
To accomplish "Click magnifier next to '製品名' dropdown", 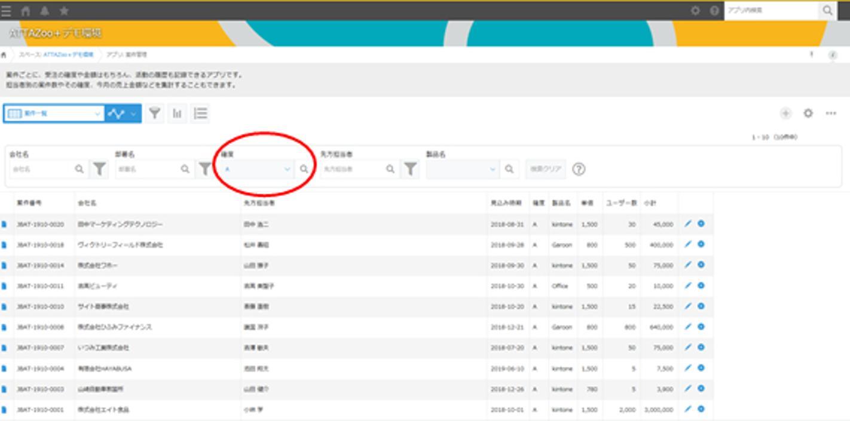I will 509,169.
